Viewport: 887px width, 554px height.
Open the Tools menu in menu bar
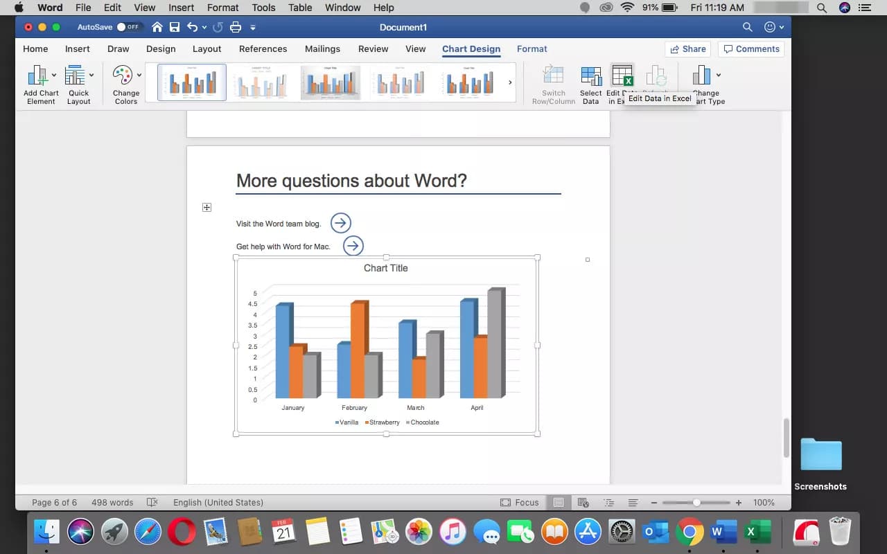pyautogui.click(x=263, y=8)
